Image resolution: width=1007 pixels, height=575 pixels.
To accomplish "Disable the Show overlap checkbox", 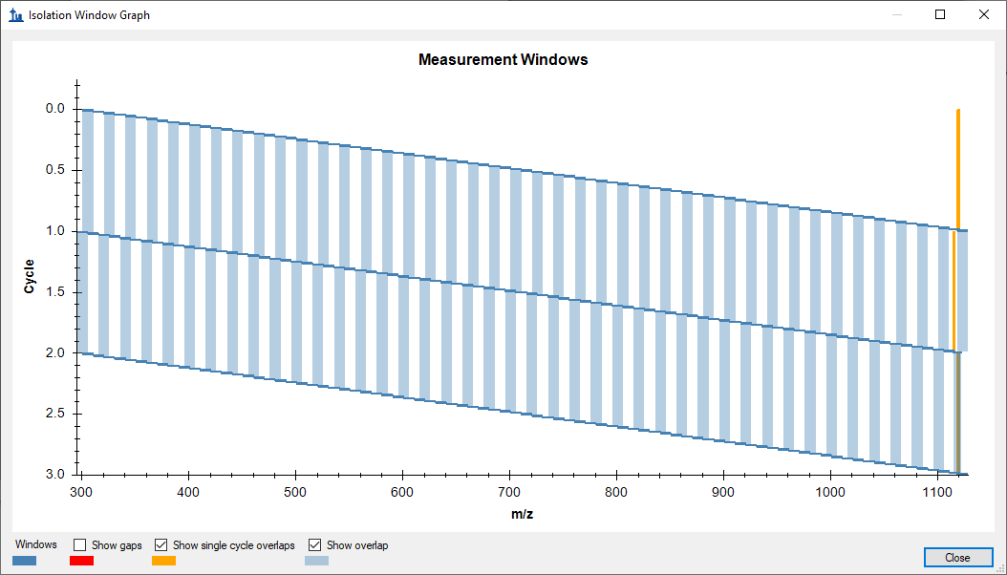I will (x=314, y=545).
